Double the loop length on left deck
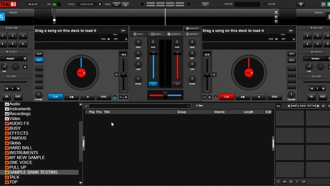The height and width of the screenshot is (186, 330). pos(19,88)
